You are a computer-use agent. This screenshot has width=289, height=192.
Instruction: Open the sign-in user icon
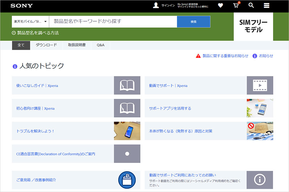pos(156,5)
